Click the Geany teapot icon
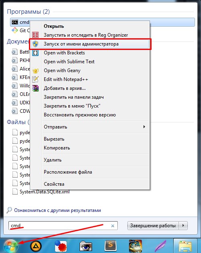 coord(35,71)
